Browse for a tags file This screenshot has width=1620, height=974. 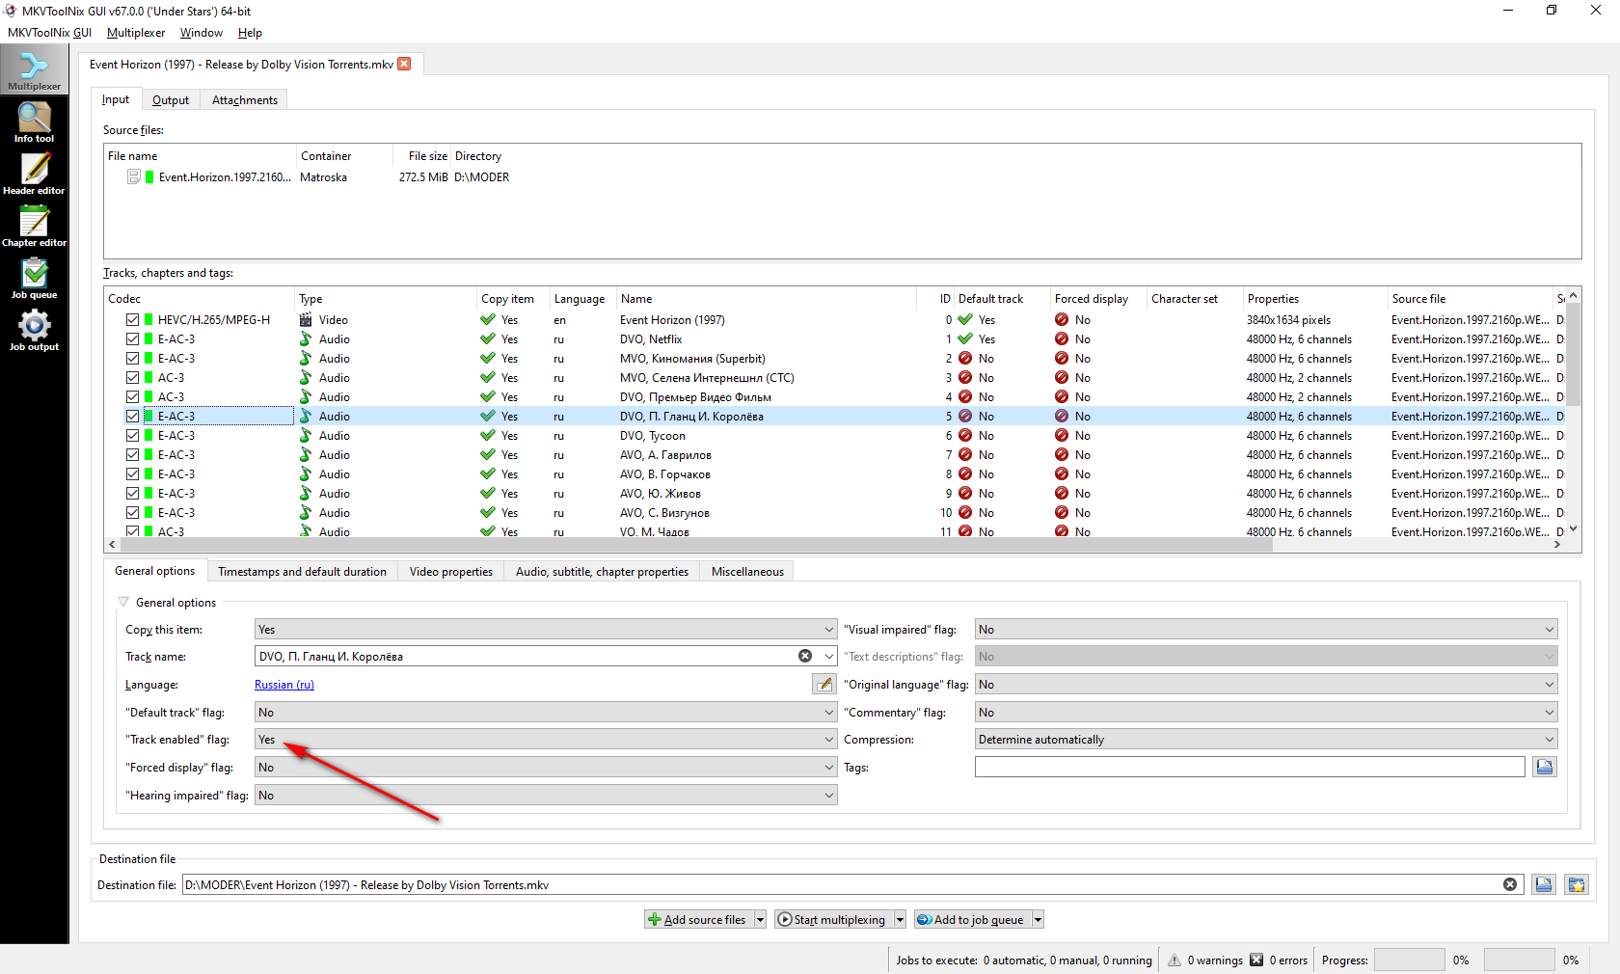coord(1545,767)
